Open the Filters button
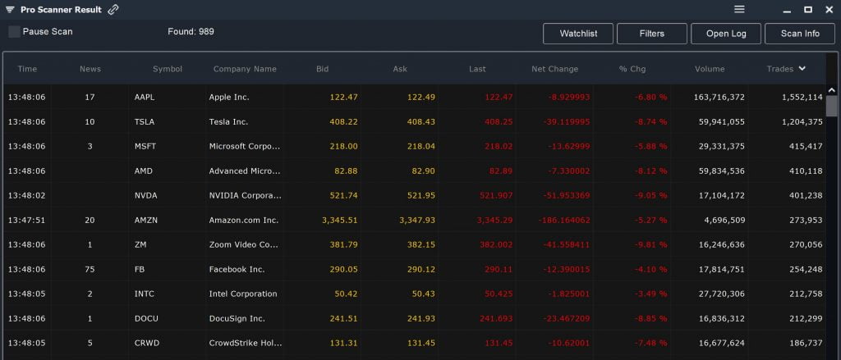Image resolution: width=841 pixels, height=360 pixels. (651, 34)
